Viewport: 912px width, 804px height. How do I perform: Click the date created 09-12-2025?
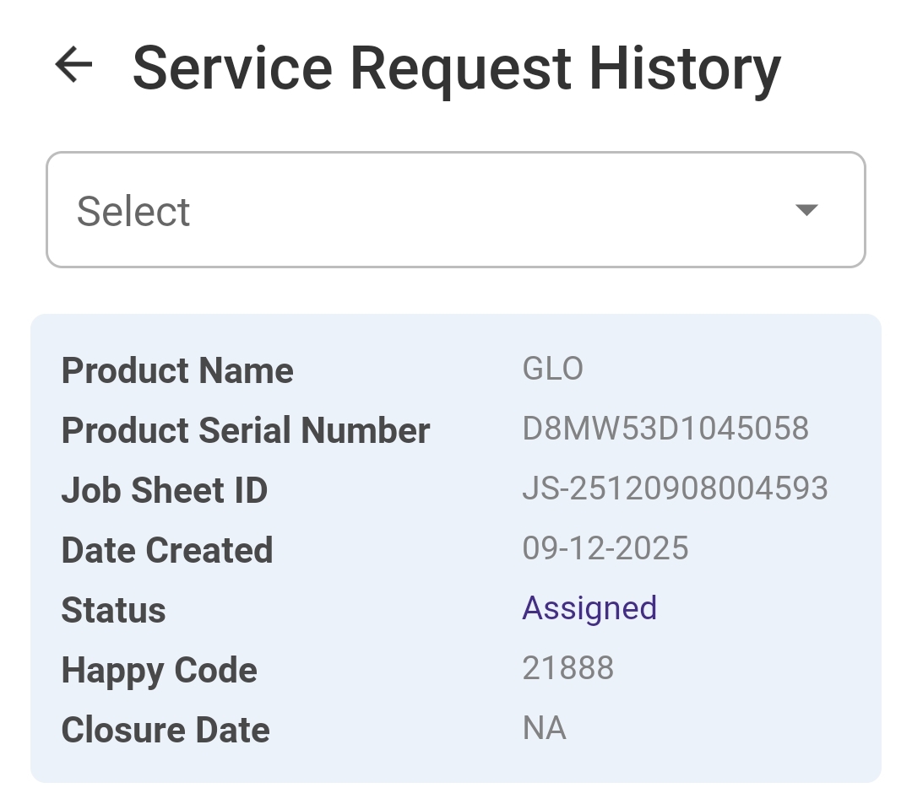[x=605, y=548]
